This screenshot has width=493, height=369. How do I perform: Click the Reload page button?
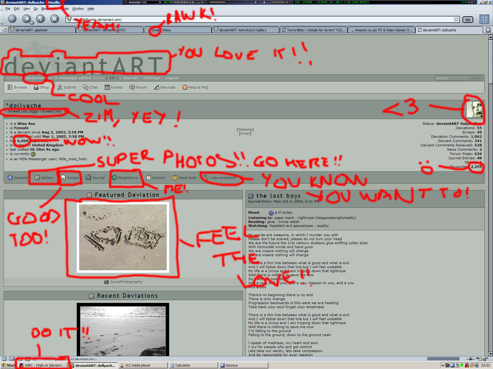tap(40, 19)
